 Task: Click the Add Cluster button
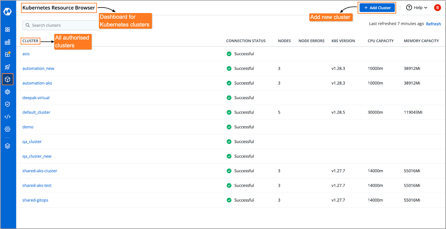click(377, 8)
